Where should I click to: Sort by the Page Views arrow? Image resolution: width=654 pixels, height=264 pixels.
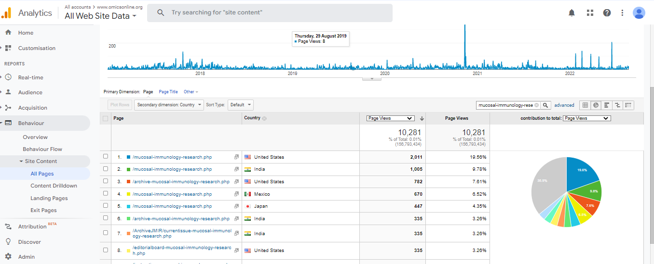tap(422, 118)
